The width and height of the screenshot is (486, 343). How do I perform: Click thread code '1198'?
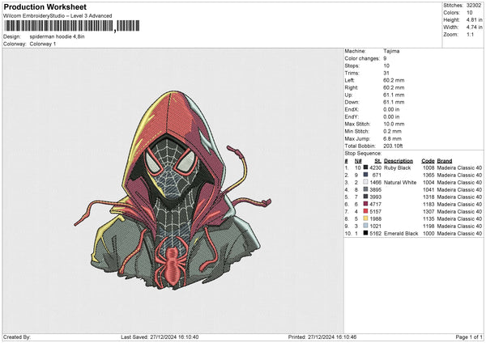pyautogui.click(x=428, y=227)
